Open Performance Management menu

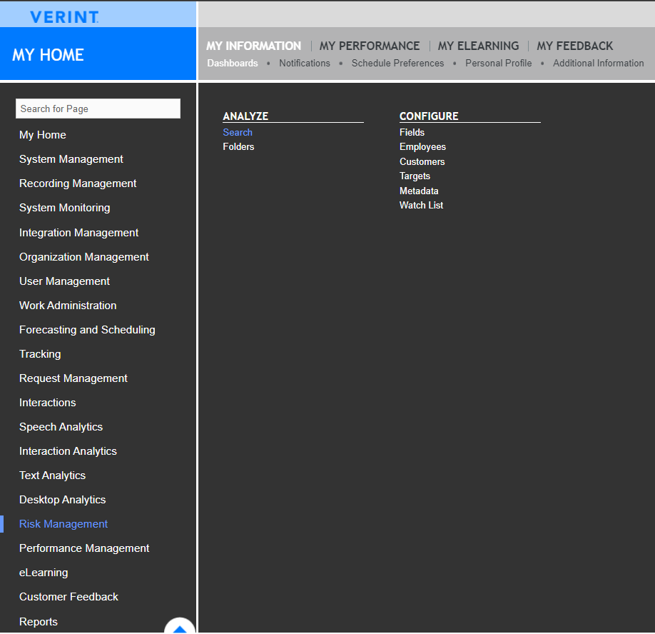pyautogui.click(x=84, y=548)
